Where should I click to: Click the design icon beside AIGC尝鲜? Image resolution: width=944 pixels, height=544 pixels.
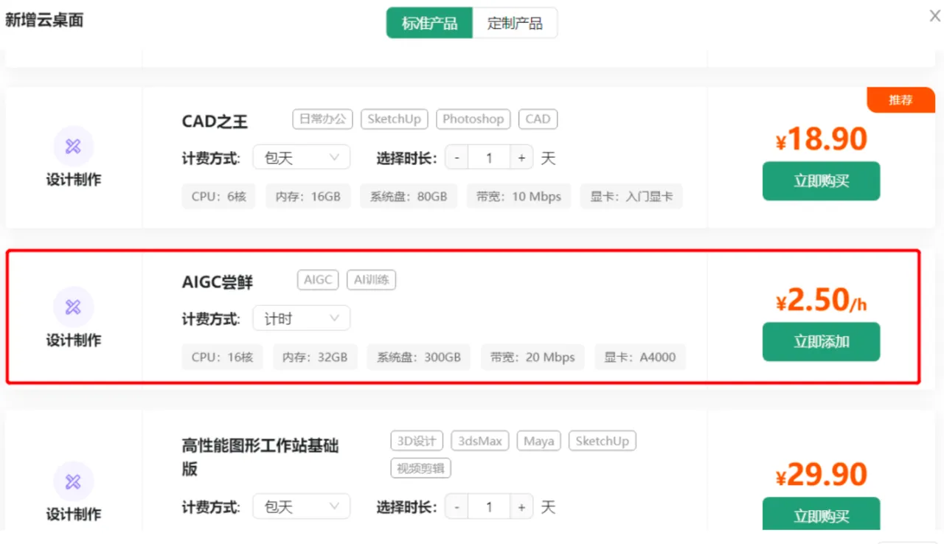coord(73,307)
